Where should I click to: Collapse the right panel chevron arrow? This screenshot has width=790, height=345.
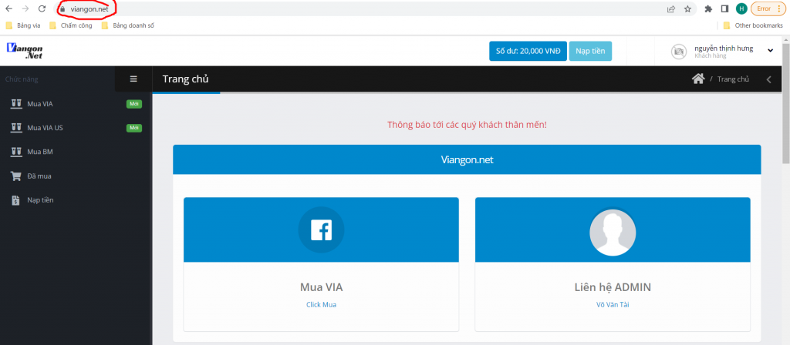click(768, 79)
